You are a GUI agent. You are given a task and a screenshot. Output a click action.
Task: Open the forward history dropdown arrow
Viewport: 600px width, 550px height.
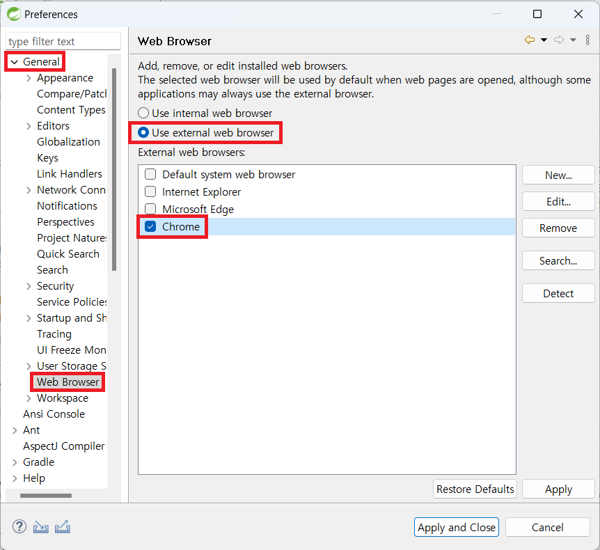574,40
